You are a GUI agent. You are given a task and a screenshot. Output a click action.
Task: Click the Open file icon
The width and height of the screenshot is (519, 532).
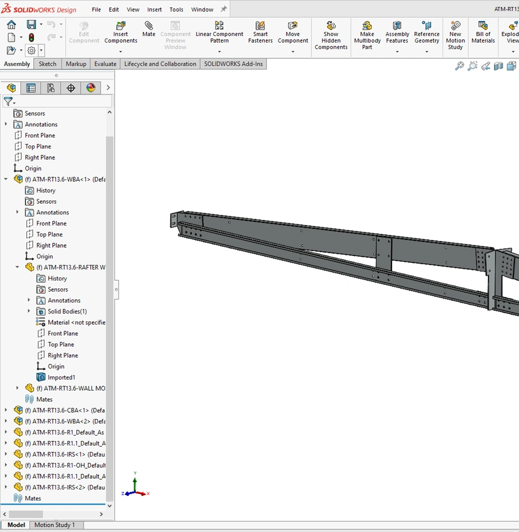11,50
